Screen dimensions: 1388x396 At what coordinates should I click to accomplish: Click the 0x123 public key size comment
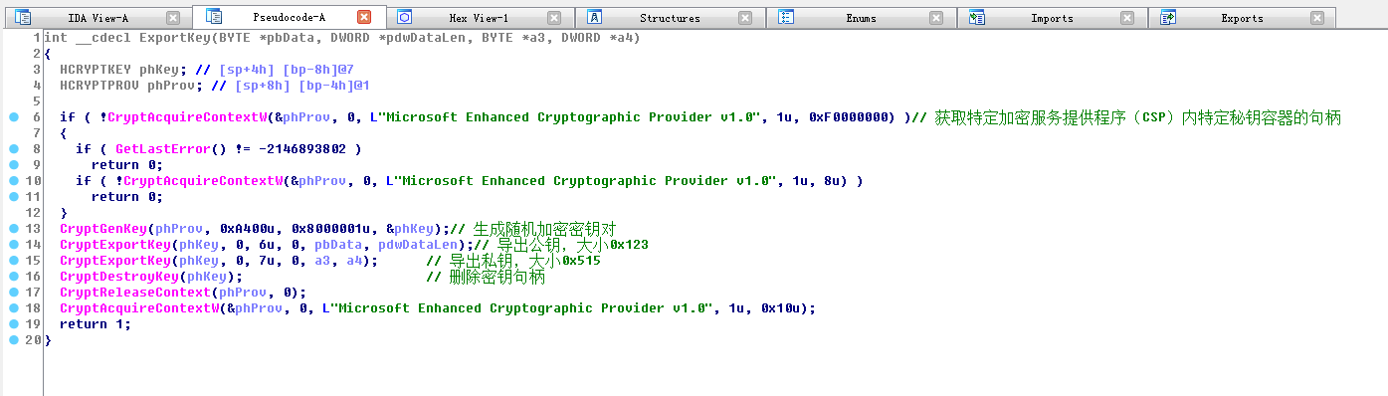[628, 245]
